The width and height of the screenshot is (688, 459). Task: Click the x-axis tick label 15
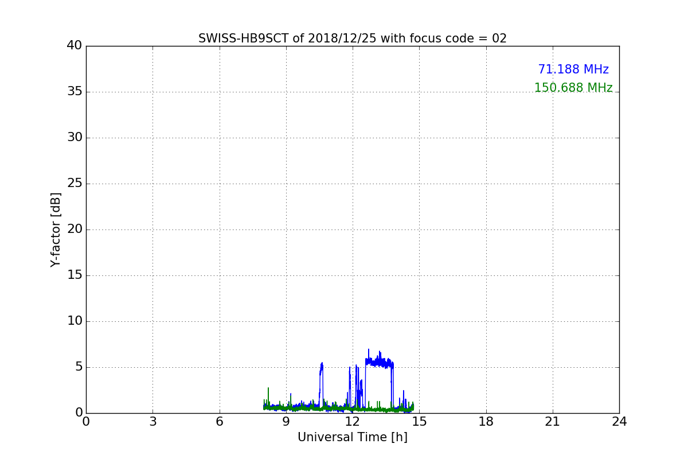click(x=419, y=422)
